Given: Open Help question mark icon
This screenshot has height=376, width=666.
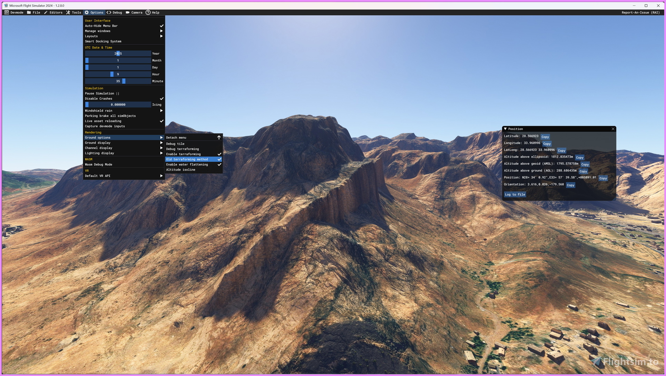Looking at the screenshot, I should 148,12.
